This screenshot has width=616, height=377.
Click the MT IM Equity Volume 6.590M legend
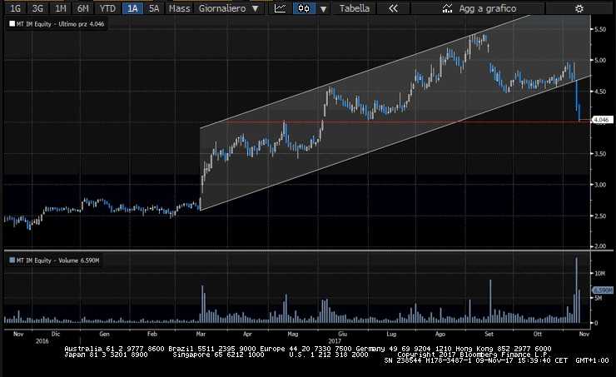57,260
